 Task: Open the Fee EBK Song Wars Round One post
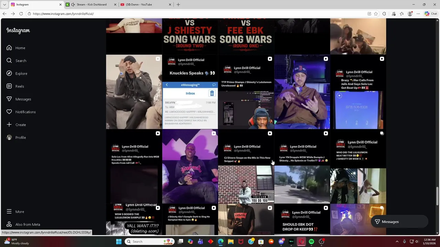tap(246, 36)
